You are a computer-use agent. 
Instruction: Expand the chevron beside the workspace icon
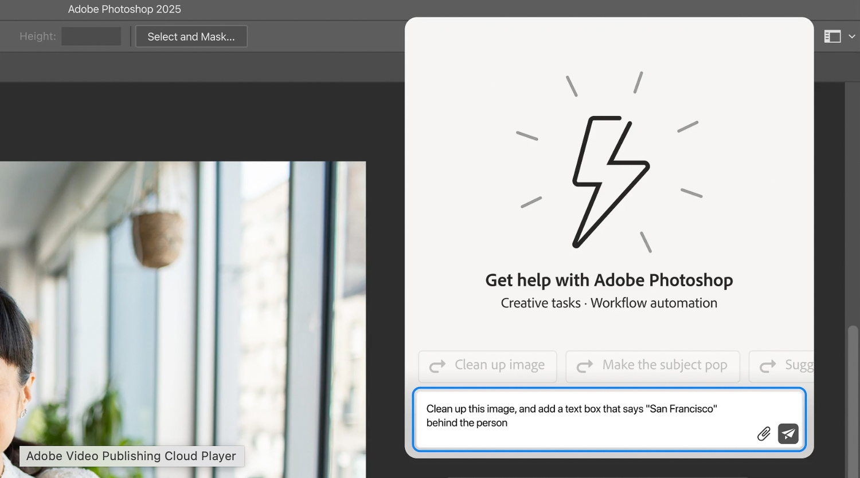(x=852, y=37)
